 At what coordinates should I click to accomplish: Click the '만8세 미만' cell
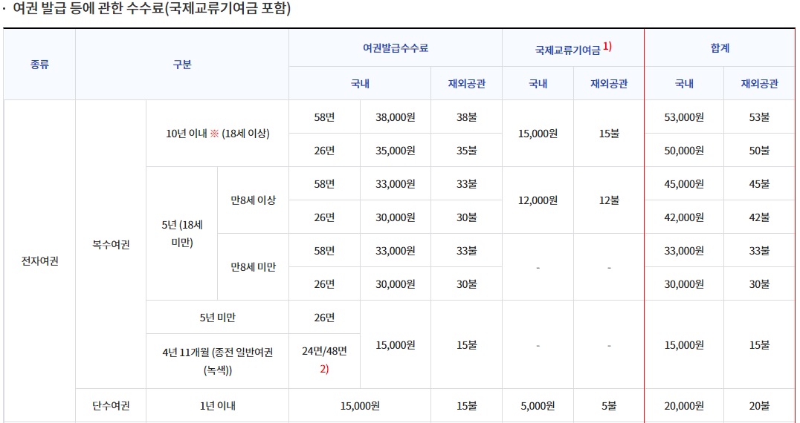point(253,266)
